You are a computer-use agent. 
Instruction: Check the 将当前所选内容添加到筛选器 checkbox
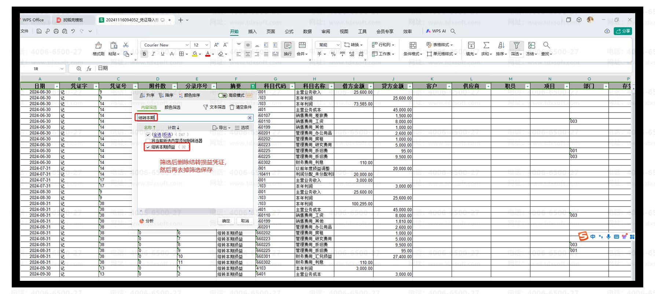148,141
